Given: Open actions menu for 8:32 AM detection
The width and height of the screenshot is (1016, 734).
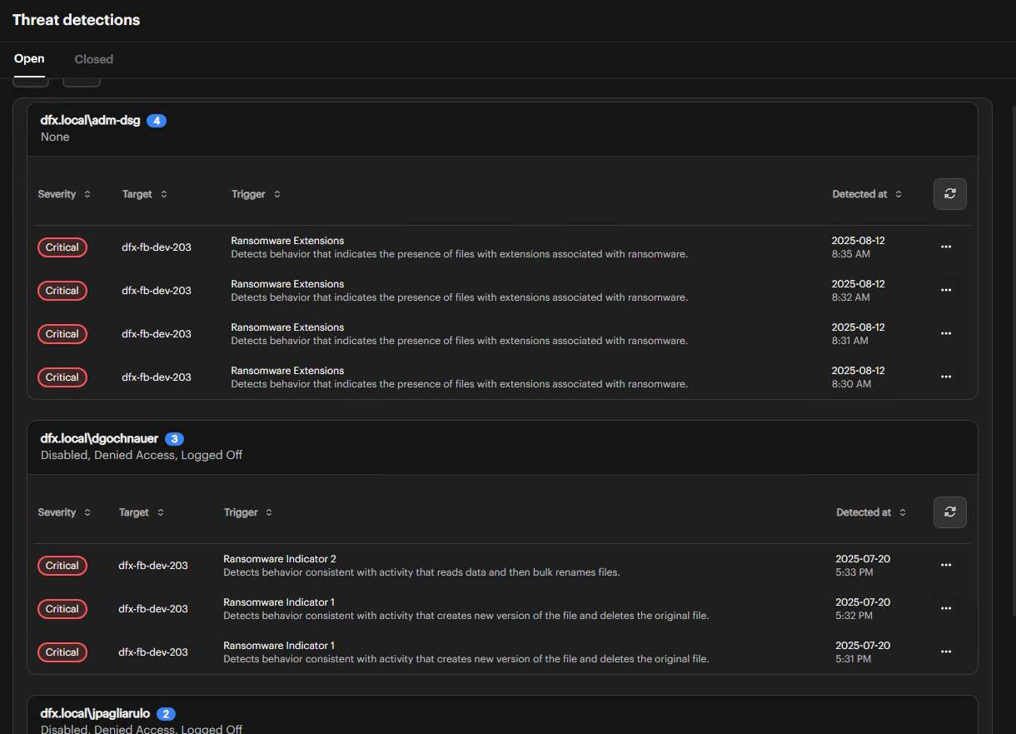Looking at the screenshot, I should tap(945, 291).
